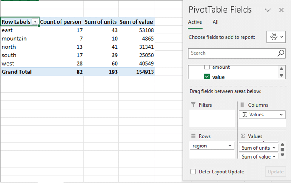
Task: Click the Update button
Action: (275, 172)
